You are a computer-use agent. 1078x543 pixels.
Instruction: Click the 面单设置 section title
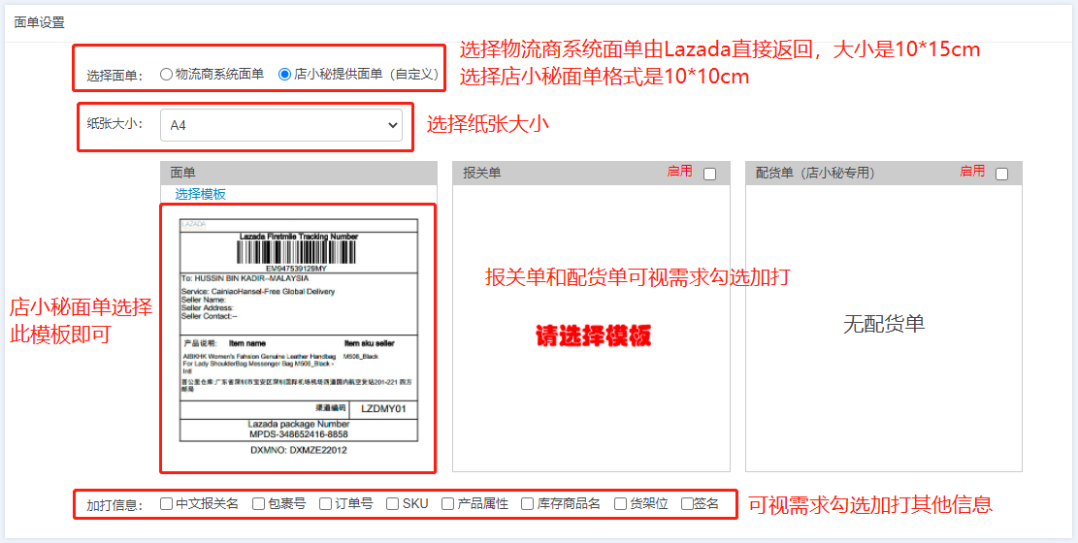[x=39, y=22]
